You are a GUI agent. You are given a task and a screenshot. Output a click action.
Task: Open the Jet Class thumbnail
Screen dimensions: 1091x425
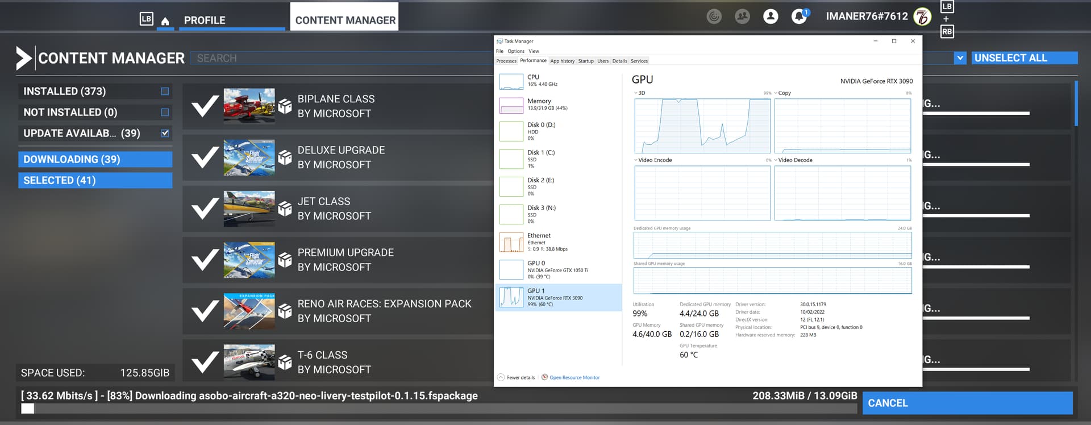[x=249, y=209]
